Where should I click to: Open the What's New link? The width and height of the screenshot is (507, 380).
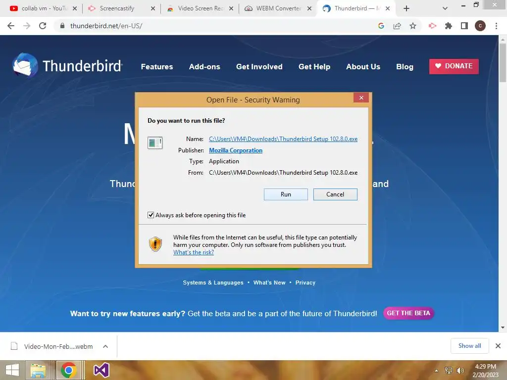269,283
